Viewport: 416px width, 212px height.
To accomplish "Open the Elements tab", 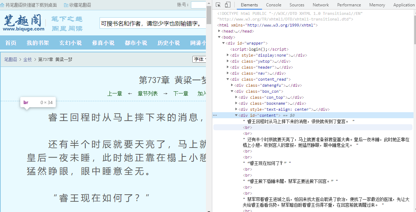I will pyautogui.click(x=249, y=5).
